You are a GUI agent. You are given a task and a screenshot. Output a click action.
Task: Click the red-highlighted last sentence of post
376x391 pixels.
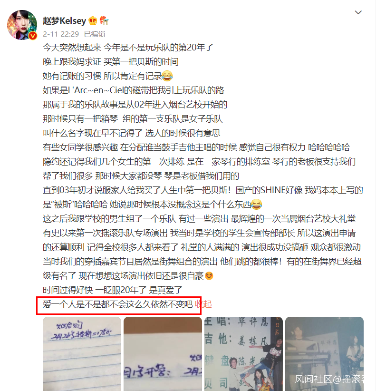click(x=117, y=304)
